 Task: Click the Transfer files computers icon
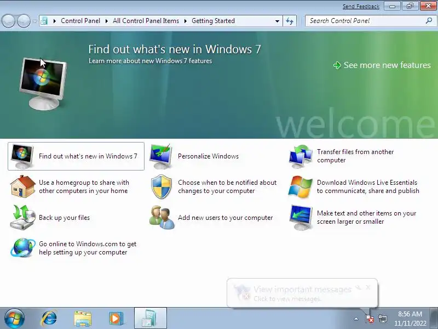point(300,156)
